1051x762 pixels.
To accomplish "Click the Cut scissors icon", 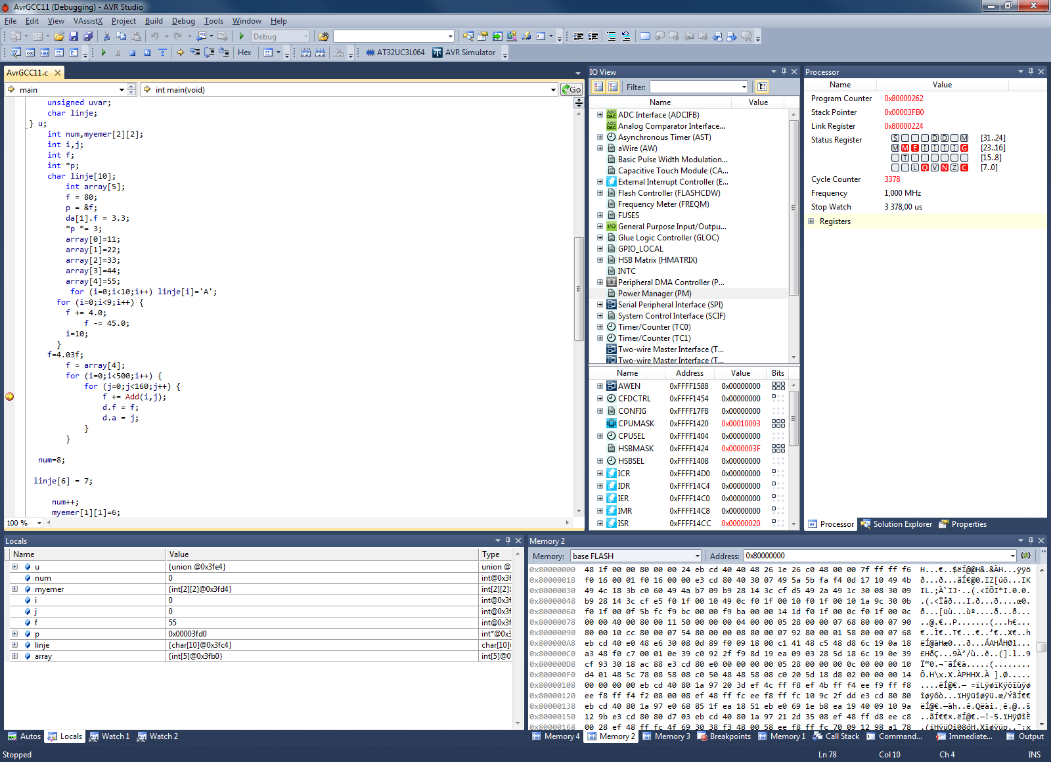I will click(106, 36).
